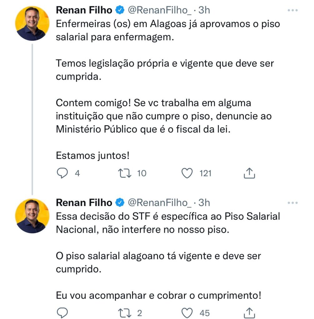Screen dimensions: 314x319
Task: Click the Renan Filho name on second tweet
Action: click(x=84, y=203)
